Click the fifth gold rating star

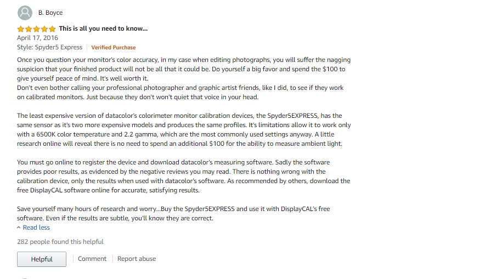[x=52, y=29]
